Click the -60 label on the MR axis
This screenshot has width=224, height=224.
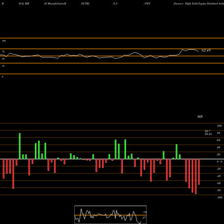(219, 183)
